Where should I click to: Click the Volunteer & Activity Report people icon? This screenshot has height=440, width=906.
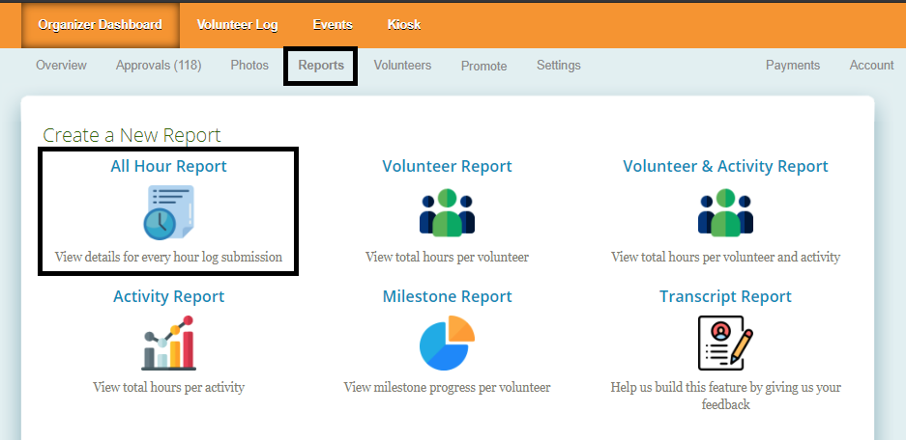click(x=725, y=212)
